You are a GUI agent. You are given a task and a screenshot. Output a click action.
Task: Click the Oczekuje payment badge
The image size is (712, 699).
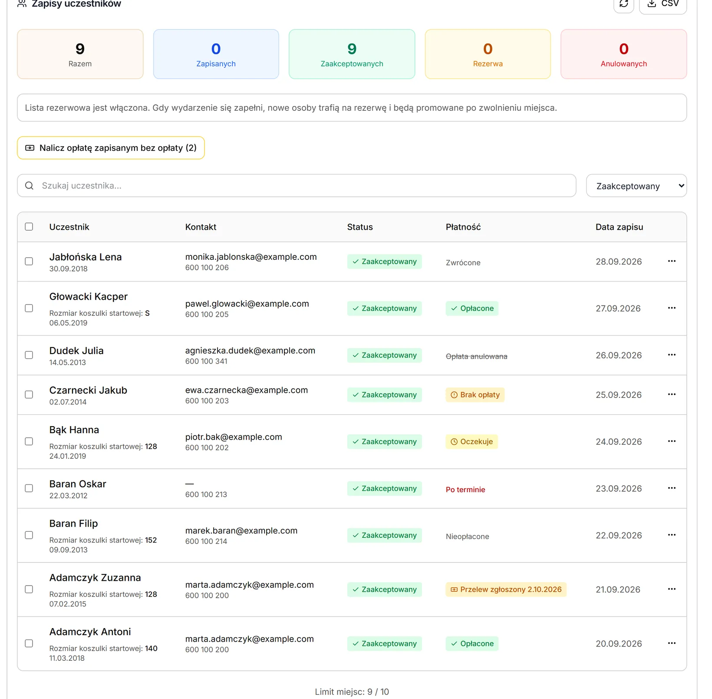point(471,442)
